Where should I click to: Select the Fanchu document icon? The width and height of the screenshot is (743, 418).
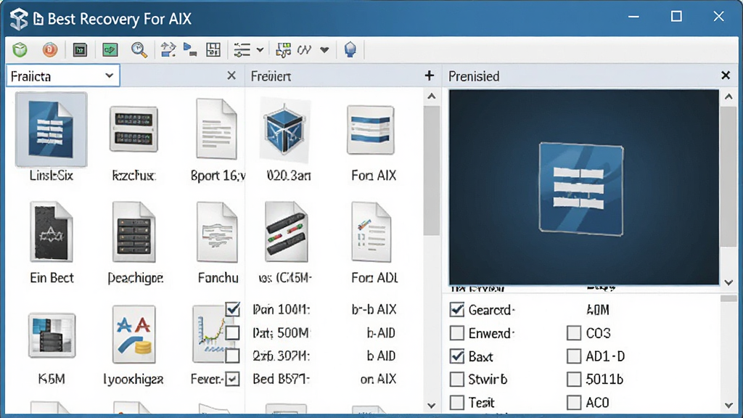[x=217, y=231]
